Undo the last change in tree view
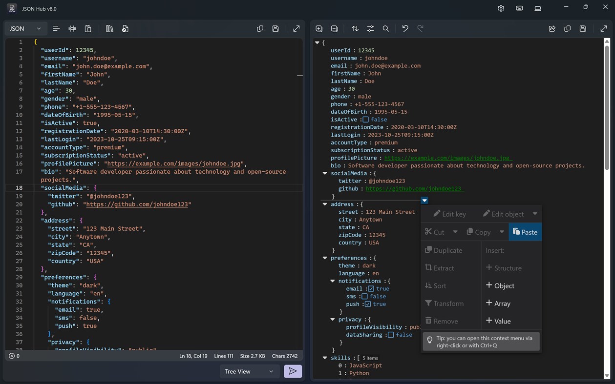Viewport: 615px width, 384px height. pyautogui.click(x=405, y=29)
